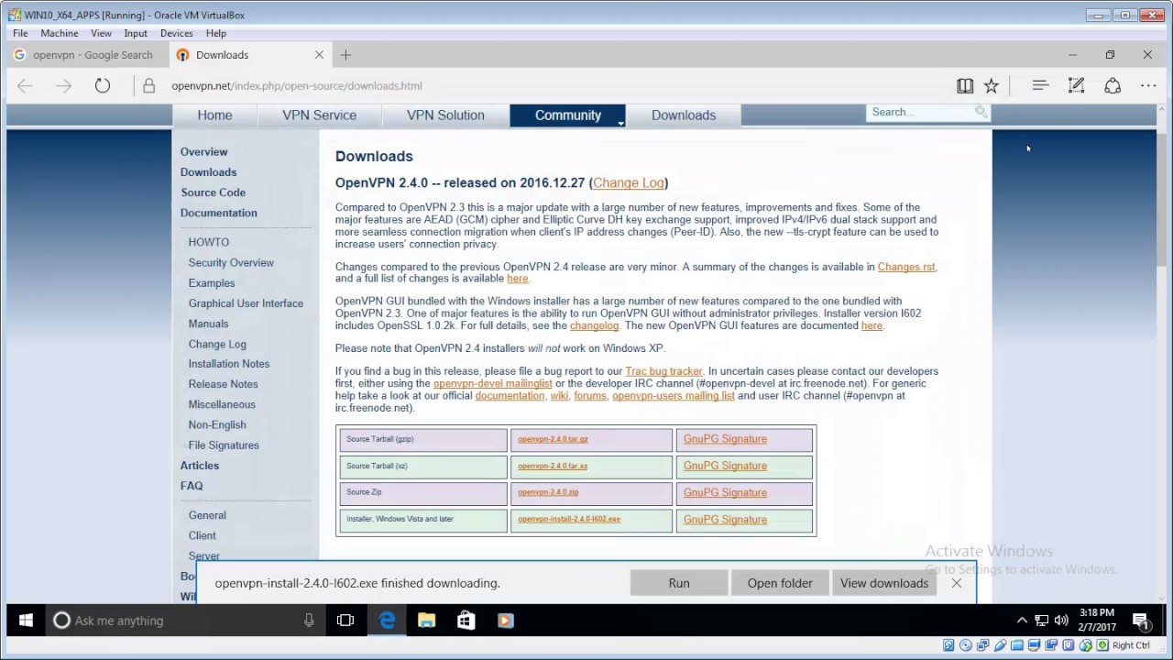The width and height of the screenshot is (1173, 660).
Task: Open a new browser tab
Action: click(x=345, y=55)
